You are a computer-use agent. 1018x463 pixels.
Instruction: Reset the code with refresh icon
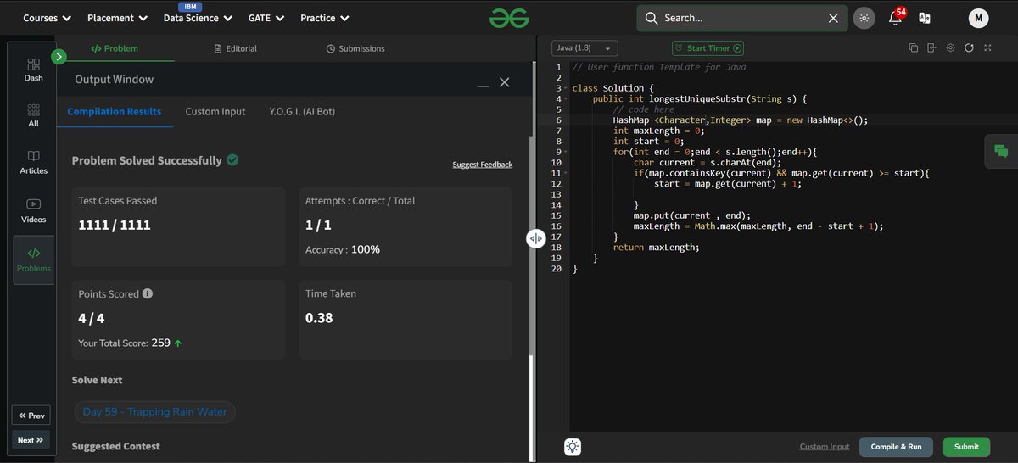pyautogui.click(x=969, y=48)
